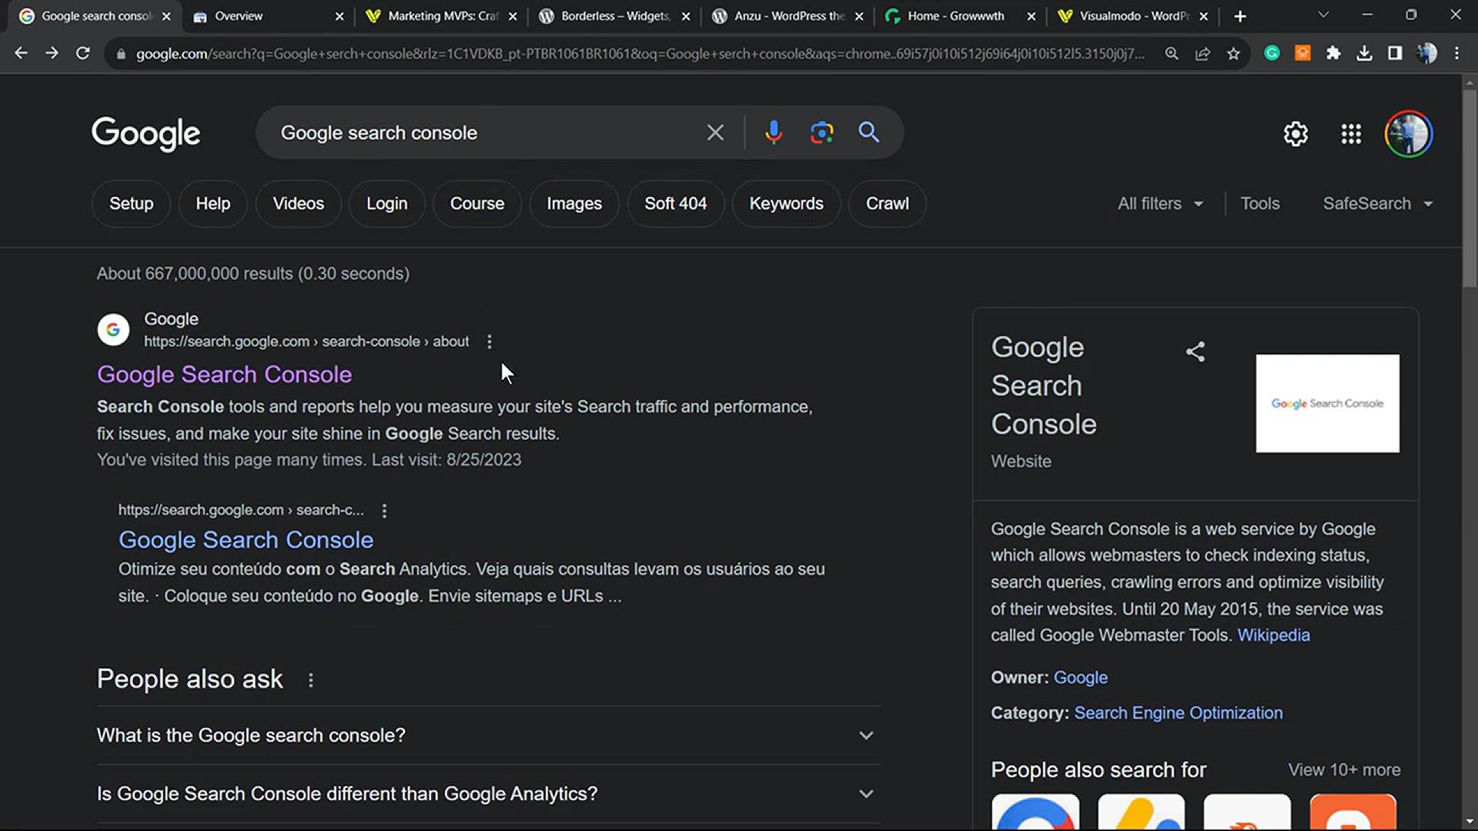The width and height of the screenshot is (1478, 831).
Task: Share this page using the address bar share icon
Action: point(1202,53)
